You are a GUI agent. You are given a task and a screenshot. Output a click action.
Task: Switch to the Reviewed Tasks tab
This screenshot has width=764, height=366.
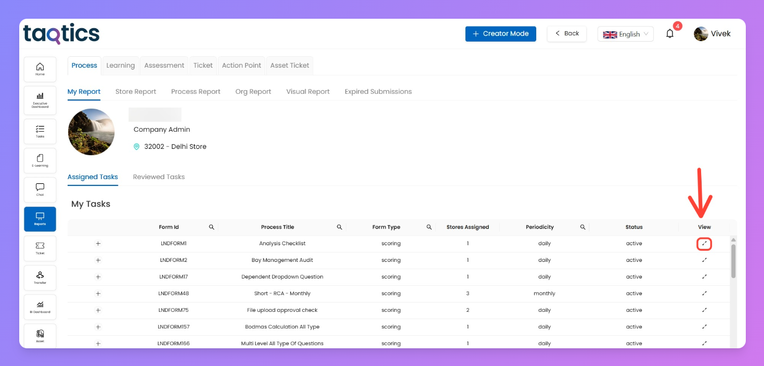pos(159,177)
